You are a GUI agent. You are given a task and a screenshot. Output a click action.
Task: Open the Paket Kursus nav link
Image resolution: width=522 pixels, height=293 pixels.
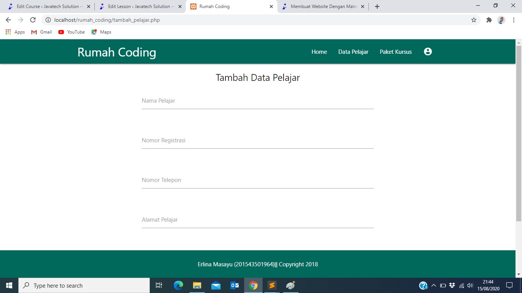tap(396, 52)
